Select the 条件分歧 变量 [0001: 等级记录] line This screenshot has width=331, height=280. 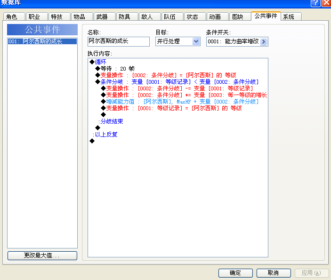point(177,82)
